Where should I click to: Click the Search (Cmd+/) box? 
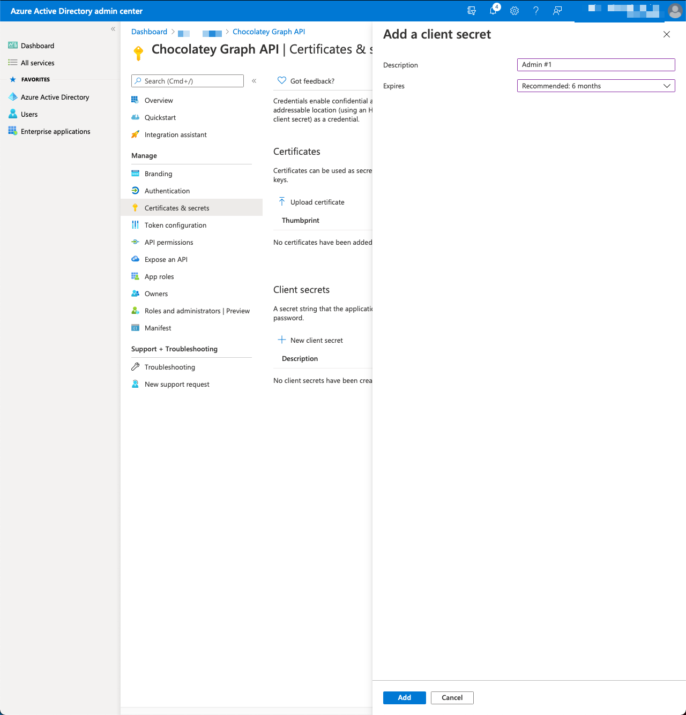(188, 81)
